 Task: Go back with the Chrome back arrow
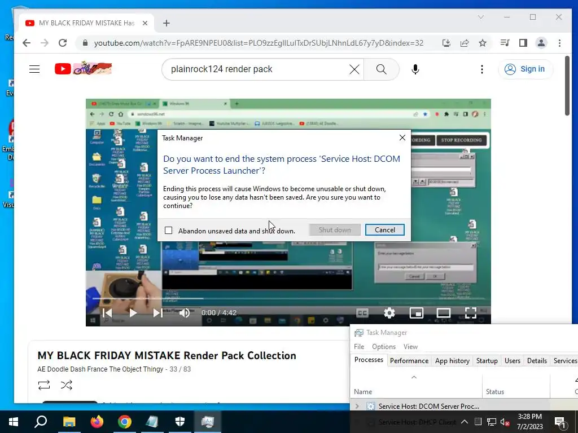click(26, 43)
